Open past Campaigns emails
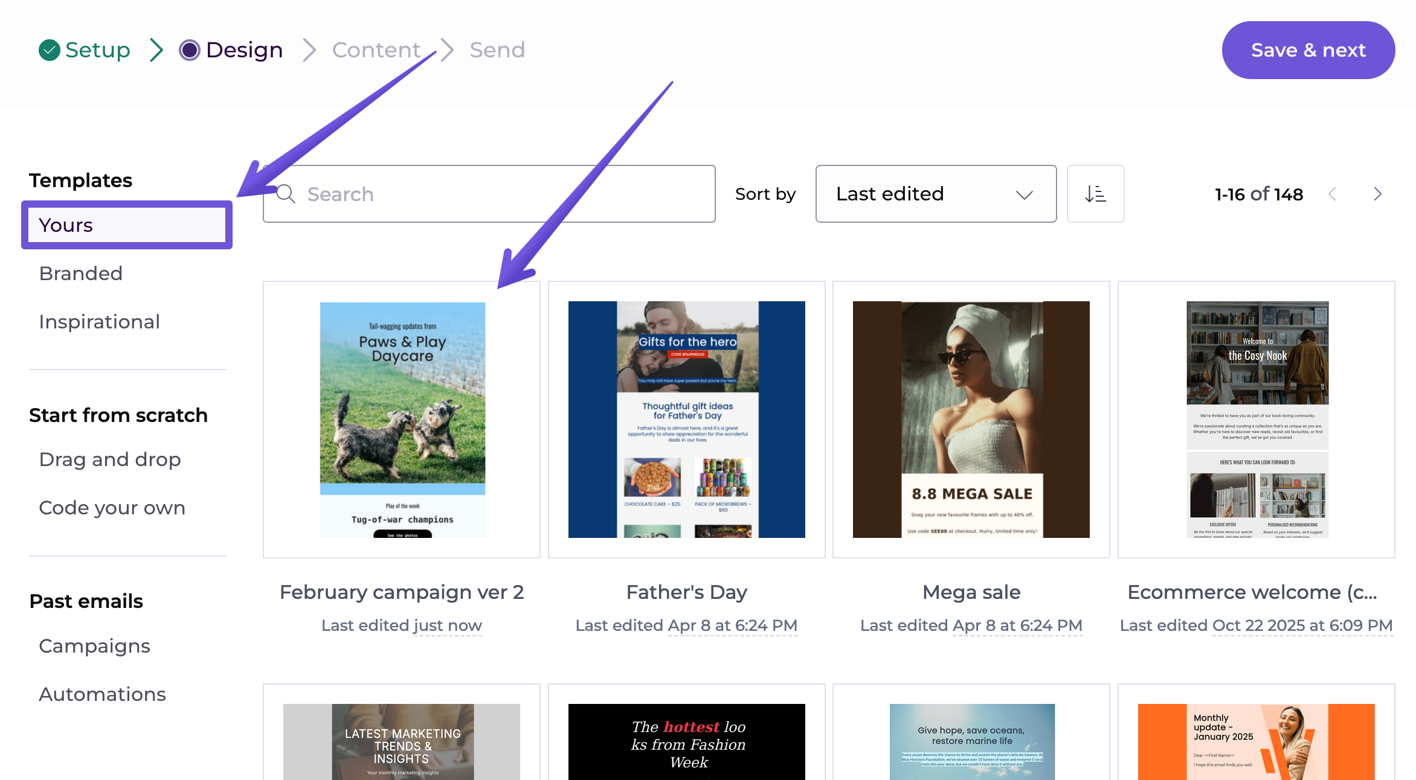This screenshot has width=1416, height=780. (94, 646)
